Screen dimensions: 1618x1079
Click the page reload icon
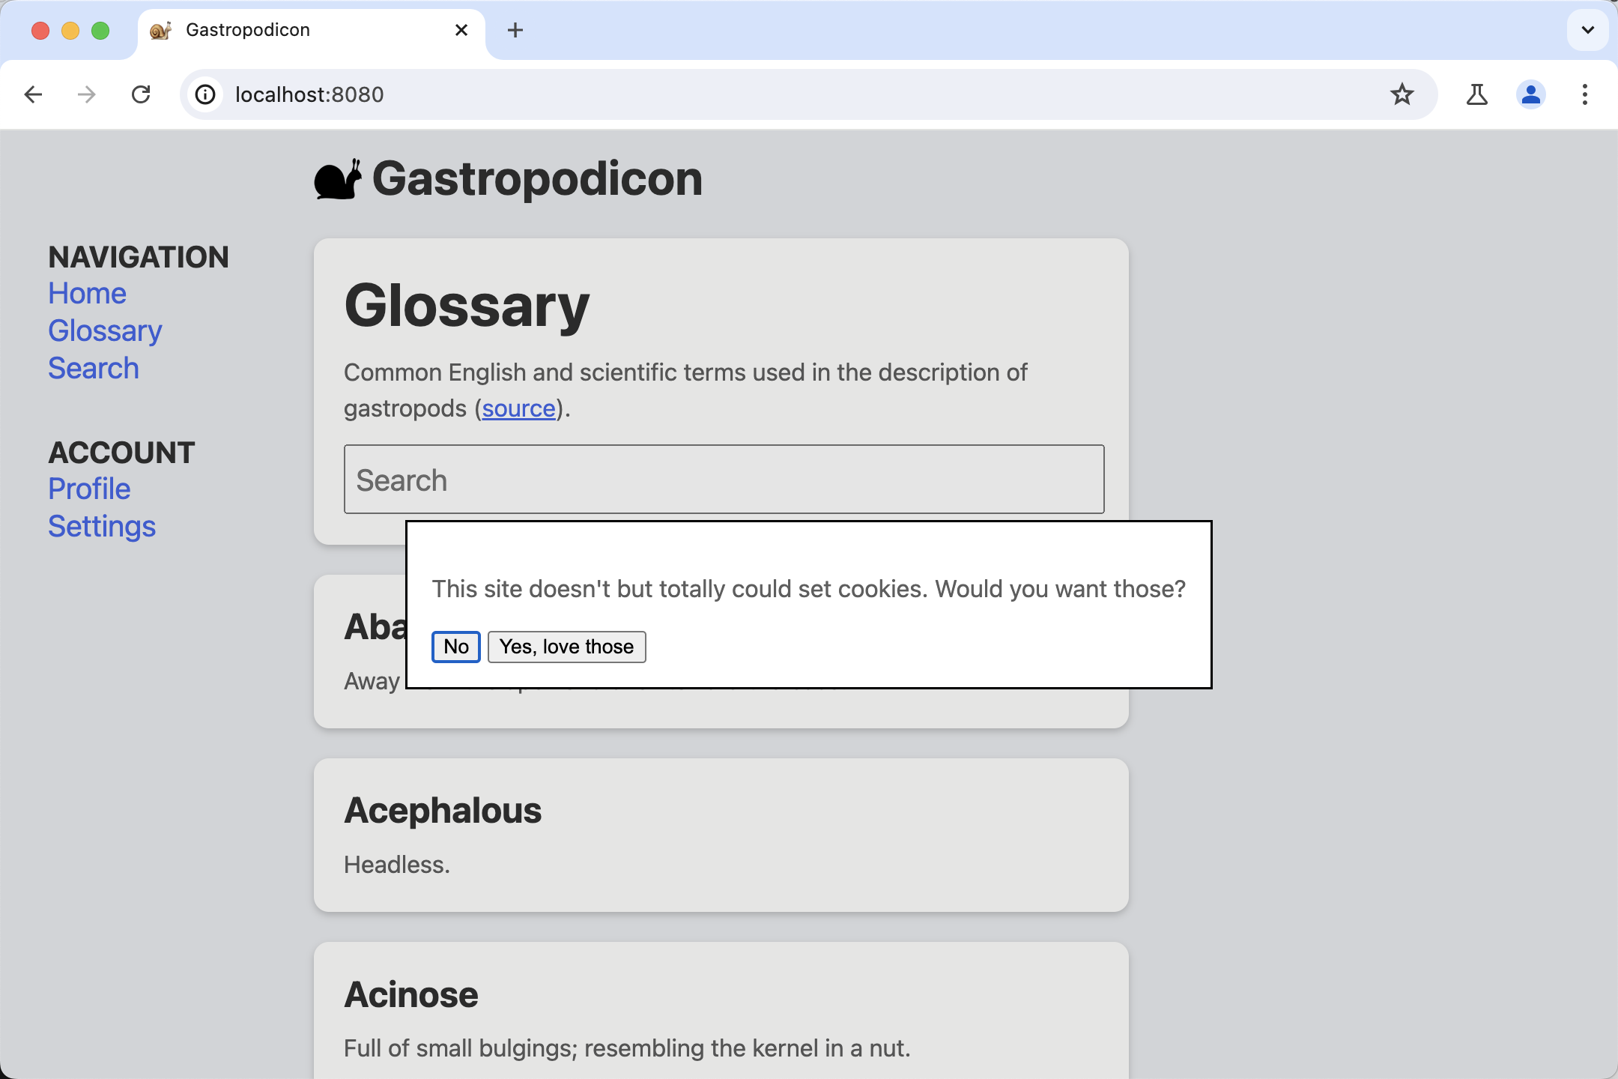point(141,95)
